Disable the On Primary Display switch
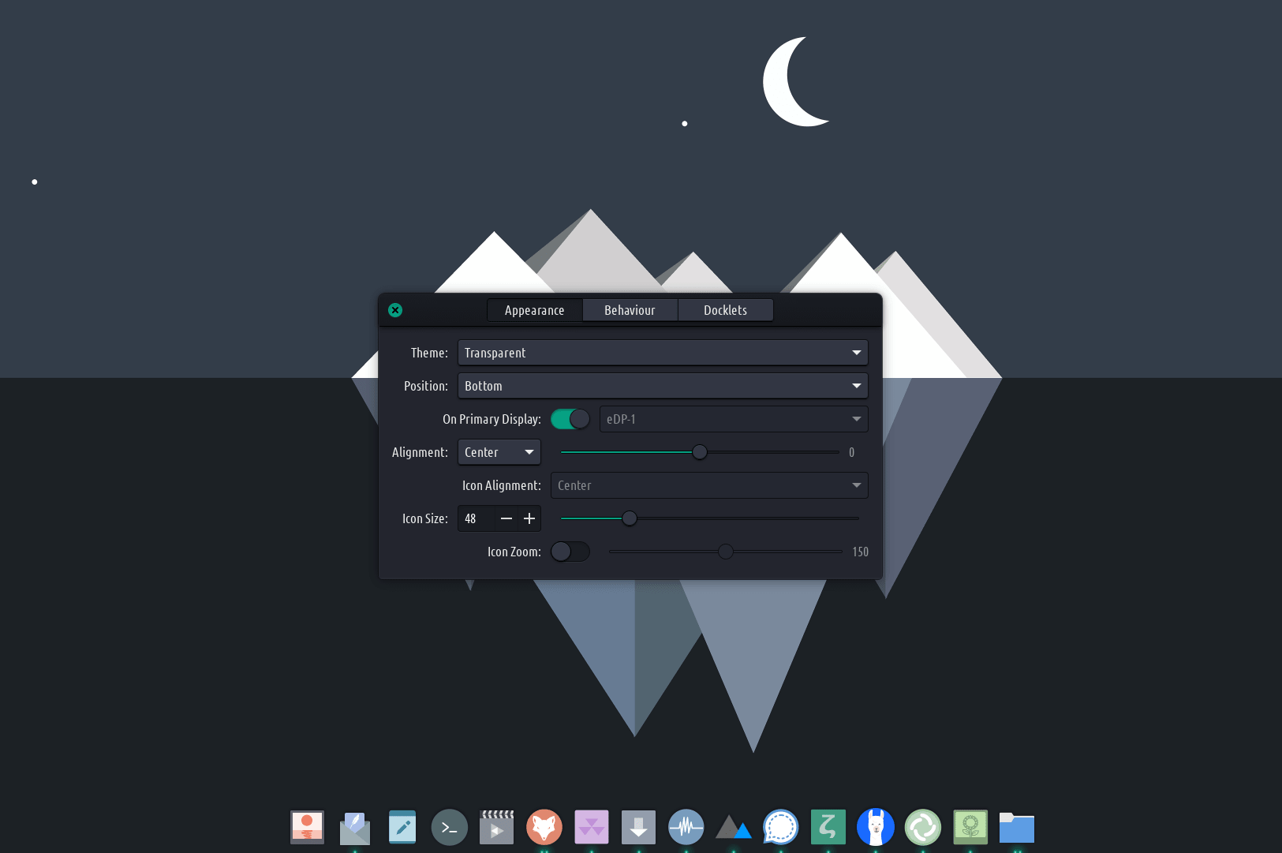The width and height of the screenshot is (1282, 853). point(570,419)
